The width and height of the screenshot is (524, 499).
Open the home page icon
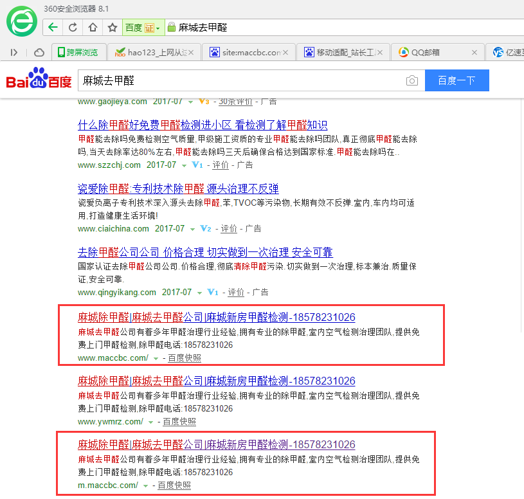pos(93,28)
